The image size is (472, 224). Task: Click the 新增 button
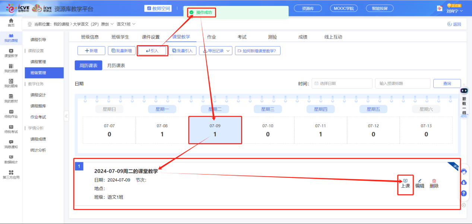91,51
